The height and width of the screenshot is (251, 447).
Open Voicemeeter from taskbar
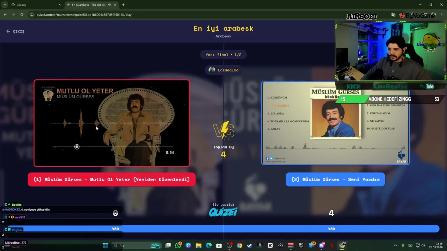coord(291,245)
